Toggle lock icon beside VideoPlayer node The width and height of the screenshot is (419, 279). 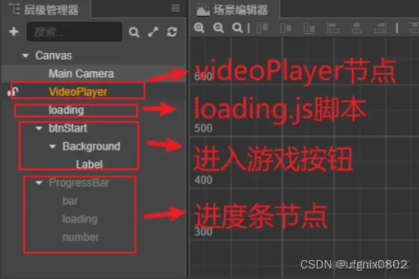tap(13, 91)
